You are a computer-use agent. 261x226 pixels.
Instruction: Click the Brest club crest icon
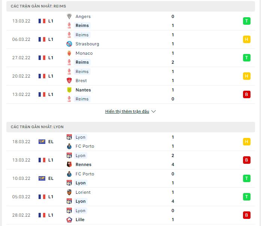tap(69, 81)
